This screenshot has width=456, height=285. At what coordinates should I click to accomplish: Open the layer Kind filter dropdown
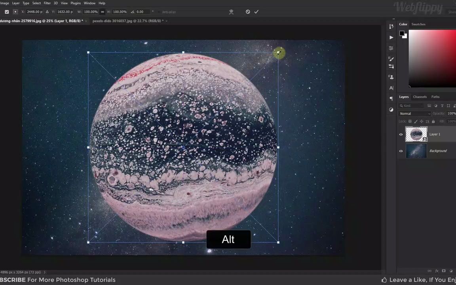411,106
